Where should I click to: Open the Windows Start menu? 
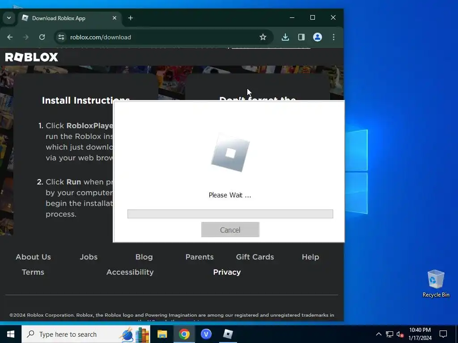tap(11, 334)
